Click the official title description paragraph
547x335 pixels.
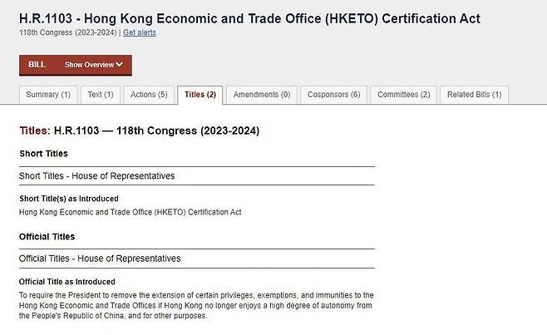point(196,305)
